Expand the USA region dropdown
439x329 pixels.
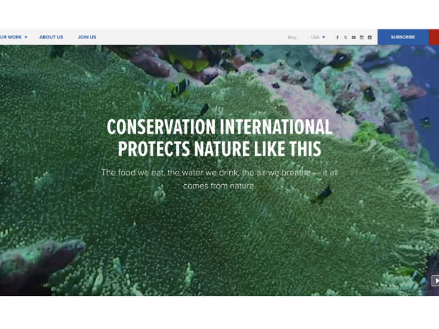[x=318, y=37]
